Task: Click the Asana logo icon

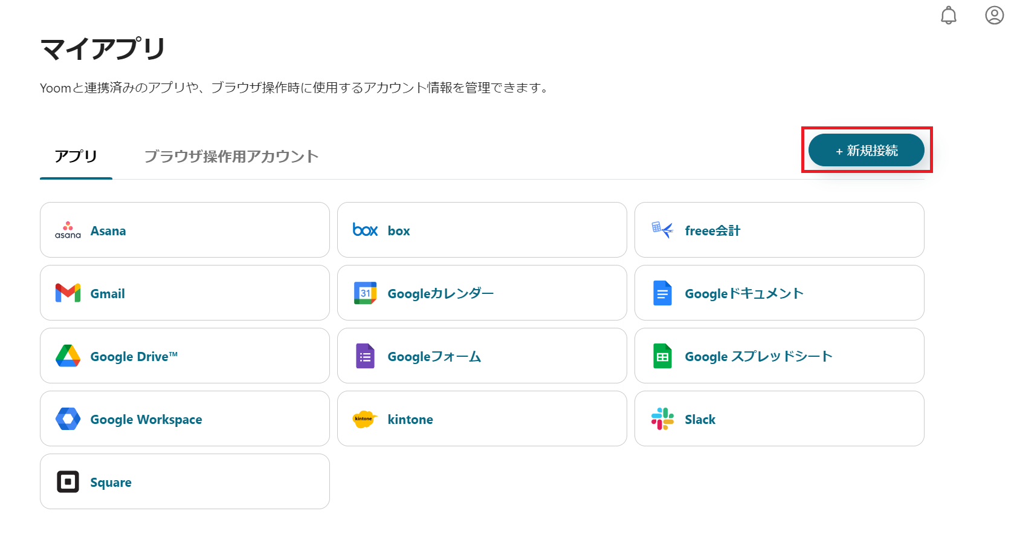Action: 68,230
